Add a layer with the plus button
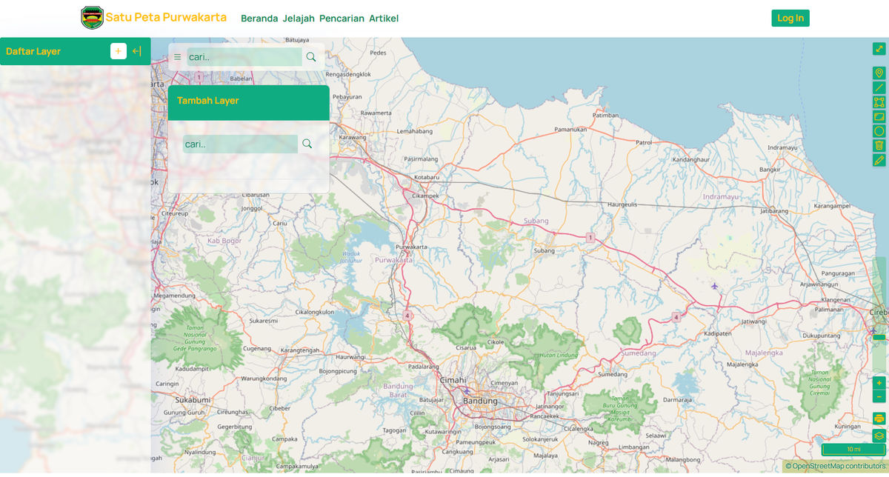Image resolution: width=889 pixels, height=477 pixels. click(x=119, y=51)
